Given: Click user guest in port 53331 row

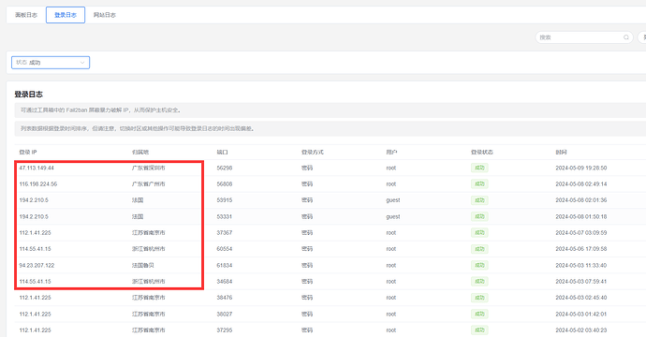Looking at the screenshot, I should [393, 216].
